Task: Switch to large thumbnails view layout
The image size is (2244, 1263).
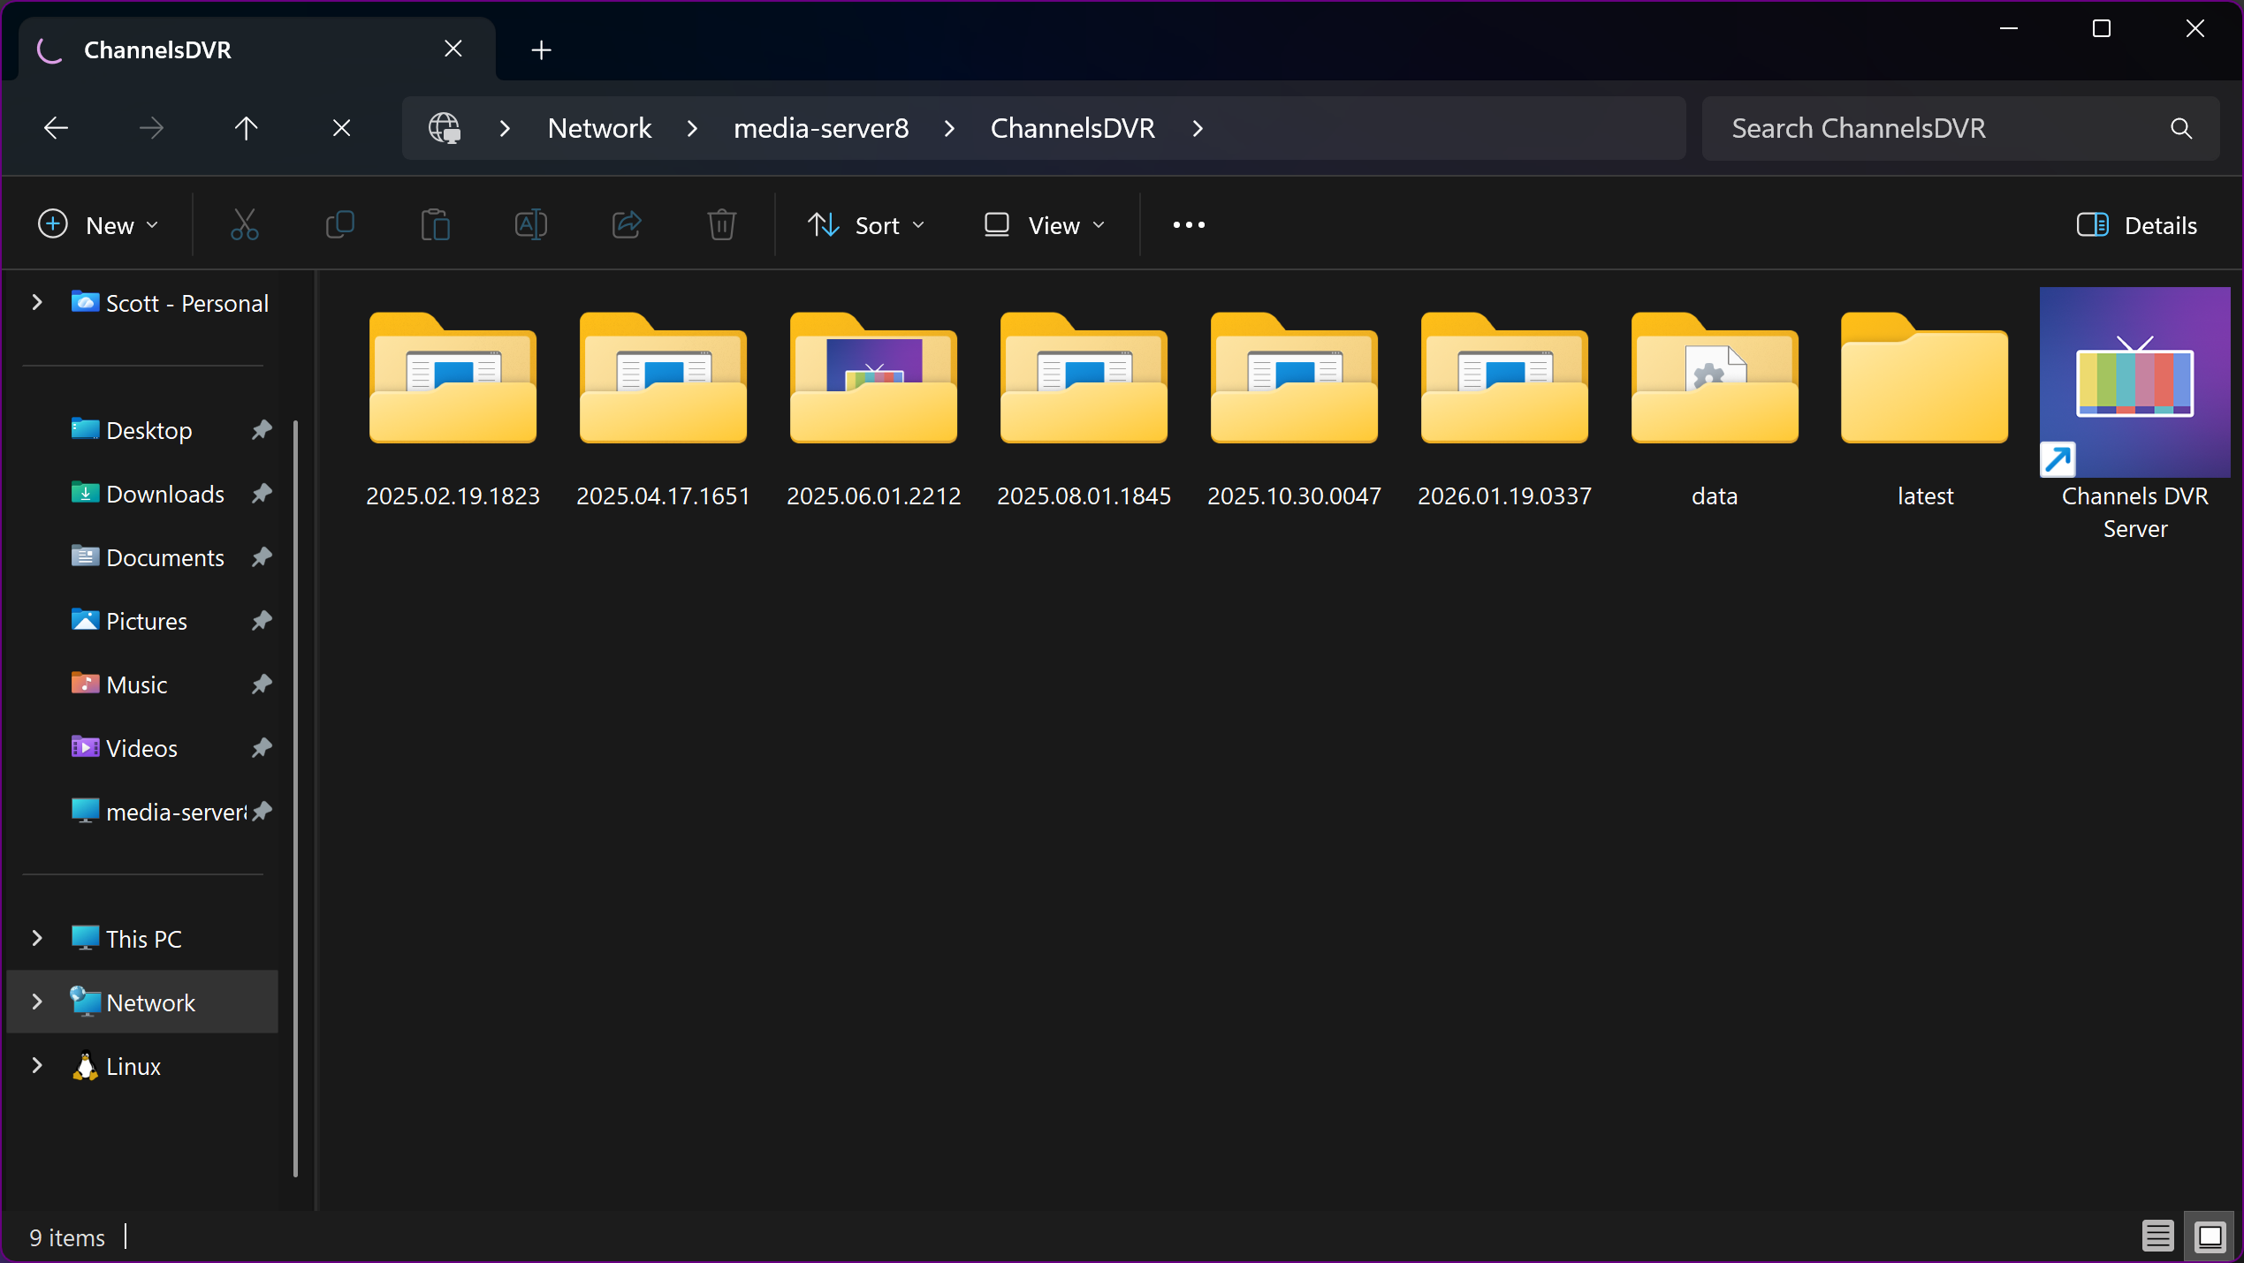Action: 2210,1237
